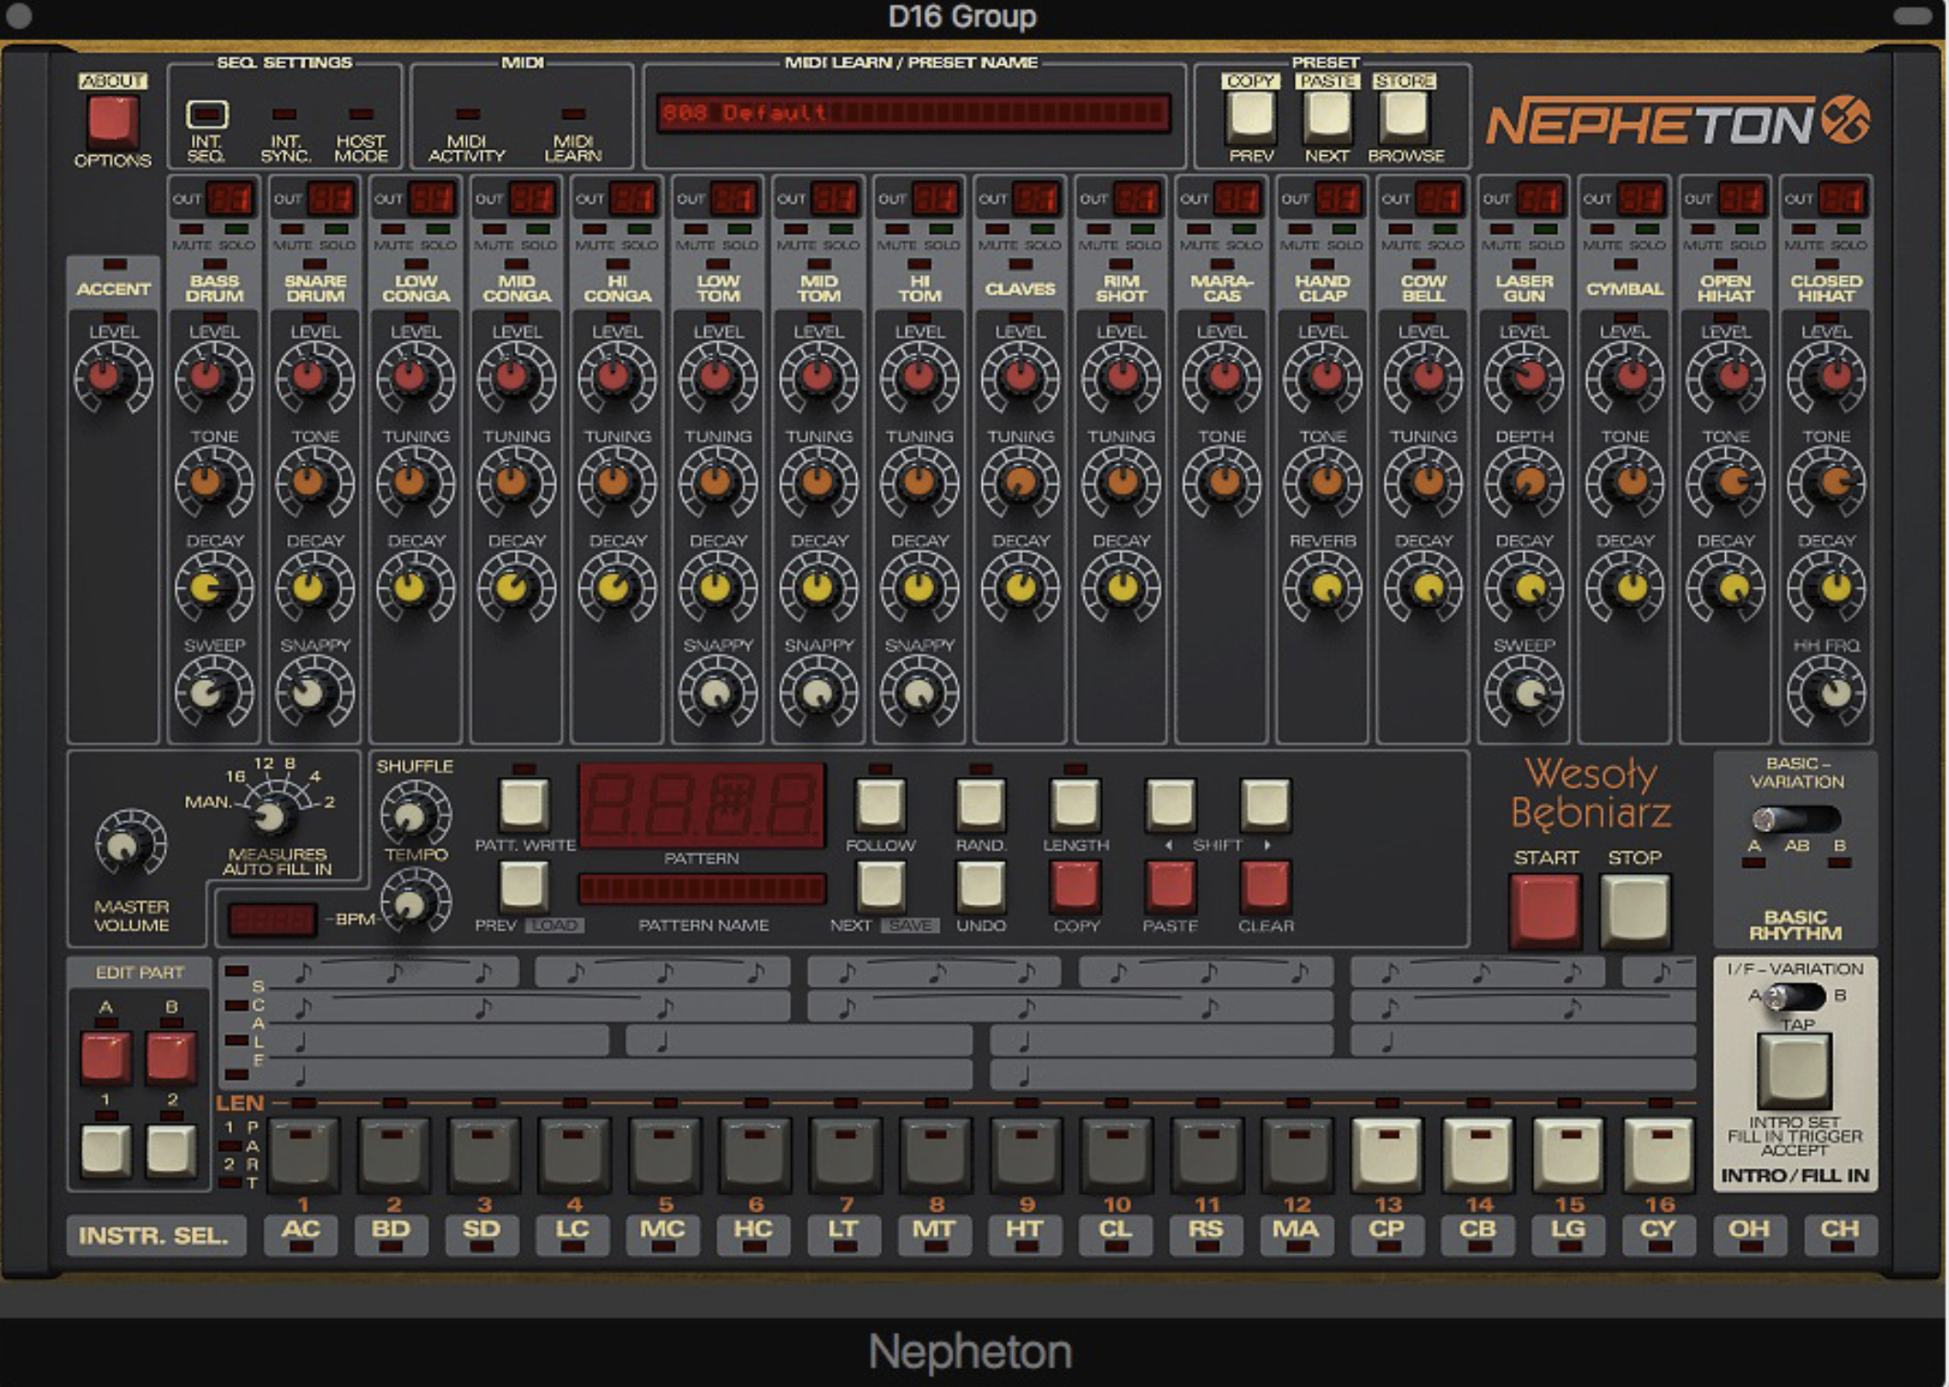Toggle the Basic Variation A/AB/B switch
This screenshot has height=1387, width=1949.
[x=1795, y=818]
